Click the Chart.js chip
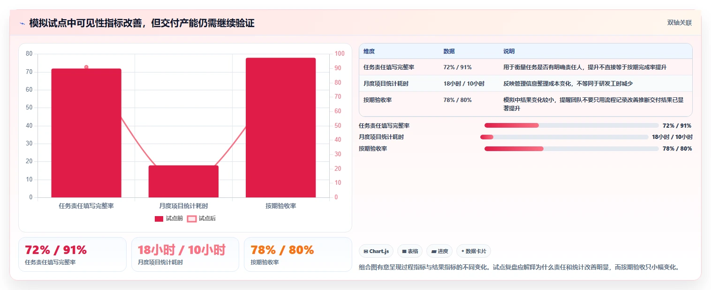Image resolution: width=711 pixels, height=290 pixels. tap(376, 251)
